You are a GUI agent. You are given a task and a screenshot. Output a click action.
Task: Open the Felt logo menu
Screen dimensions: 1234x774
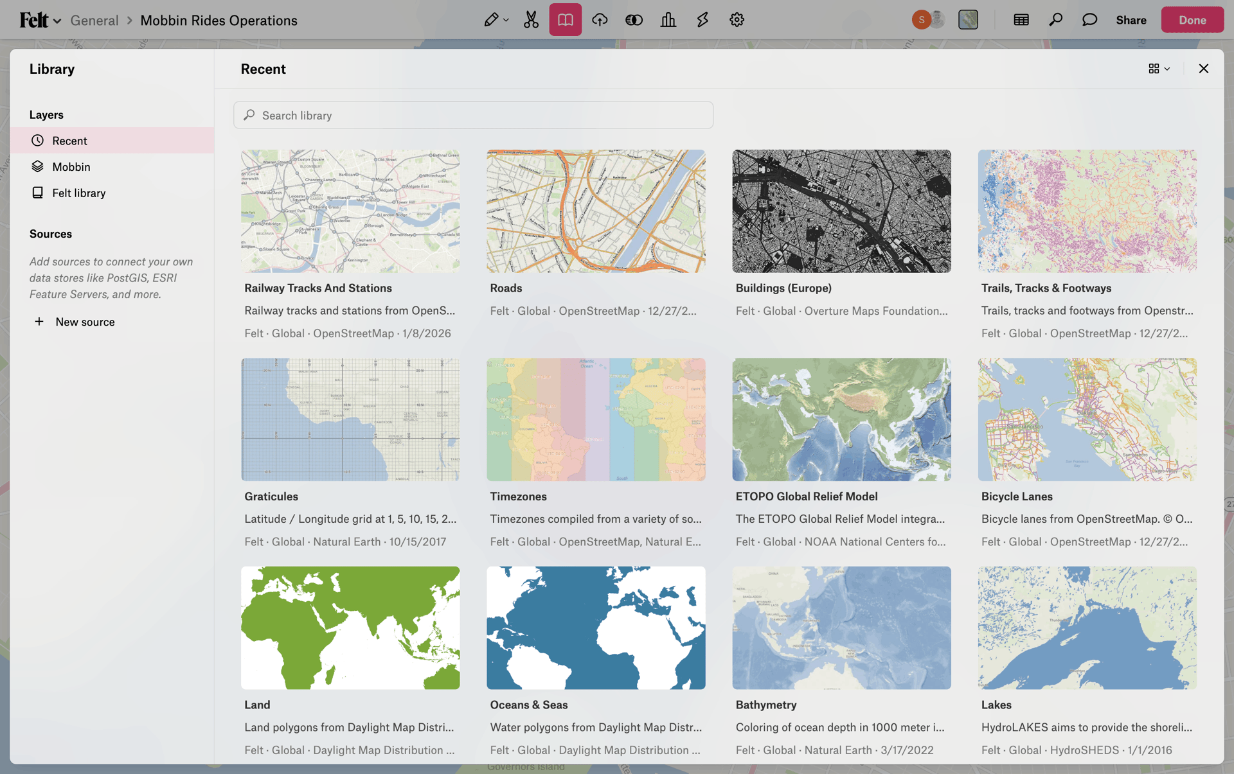tap(40, 20)
